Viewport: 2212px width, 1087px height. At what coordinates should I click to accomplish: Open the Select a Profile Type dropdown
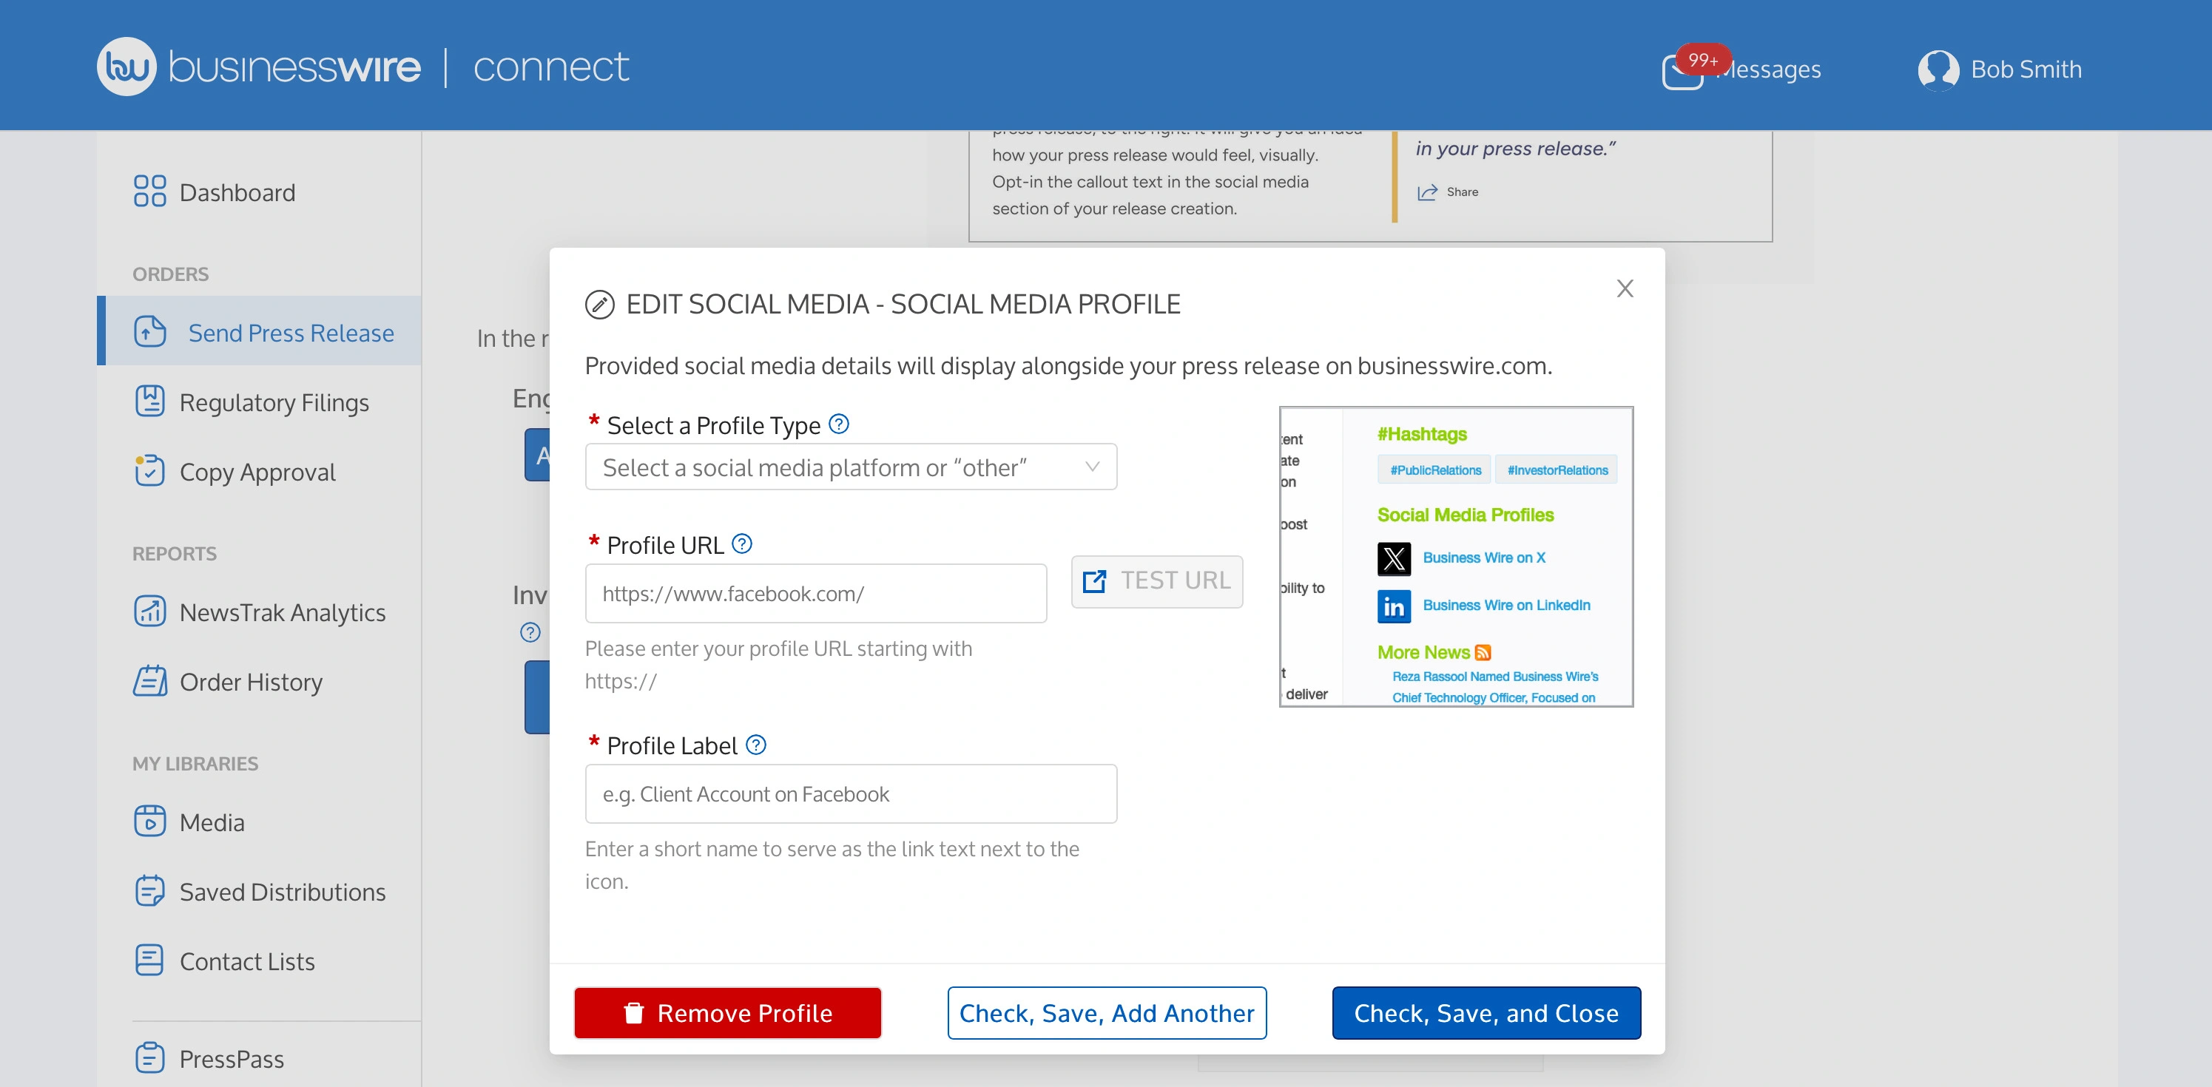coord(851,466)
